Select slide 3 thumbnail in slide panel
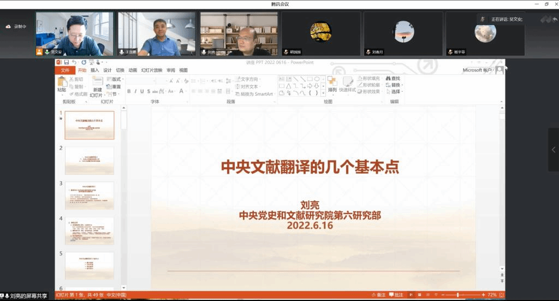Screen dimensions: 559x301 tap(89, 196)
